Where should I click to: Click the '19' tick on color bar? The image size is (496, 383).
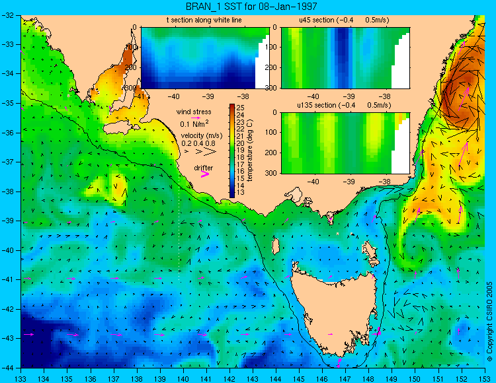point(241,151)
